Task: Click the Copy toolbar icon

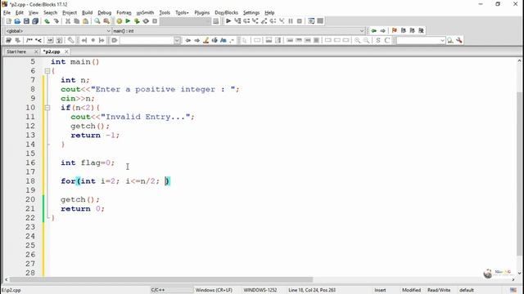Action: [76, 21]
